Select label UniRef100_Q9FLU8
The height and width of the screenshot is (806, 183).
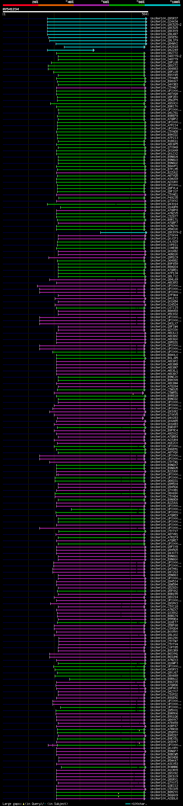click(164, 63)
